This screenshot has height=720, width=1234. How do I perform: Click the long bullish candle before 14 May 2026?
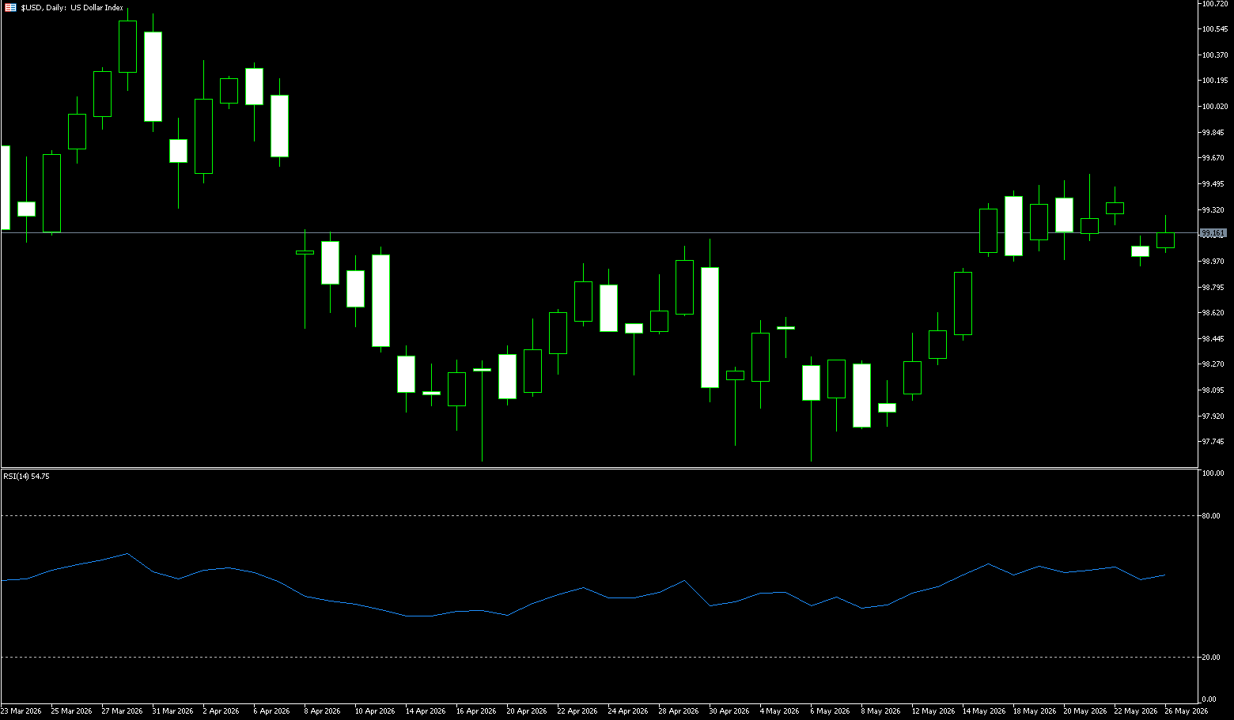pyautogui.click(x=963, y=303)
